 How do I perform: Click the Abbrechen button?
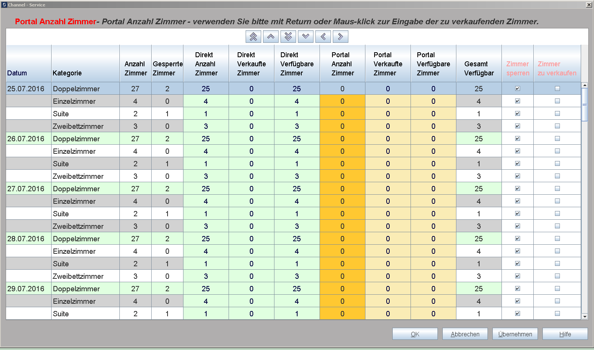tap(465, 334)
